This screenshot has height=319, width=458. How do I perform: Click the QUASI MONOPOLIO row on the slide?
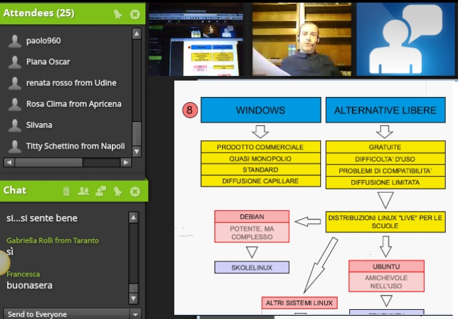coord(261,159)
